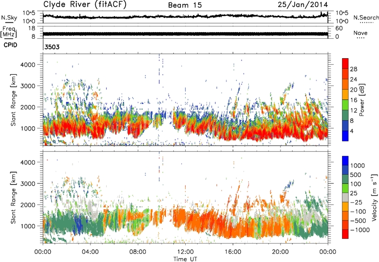
Task: Select the "Beam 15" header label
Action: point(185,5)
